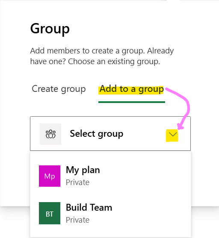Click the Private label under My plan

pos(77,182)
